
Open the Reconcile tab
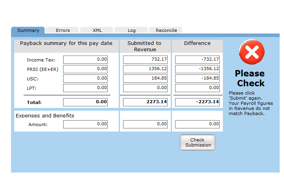tap(166, 30)
